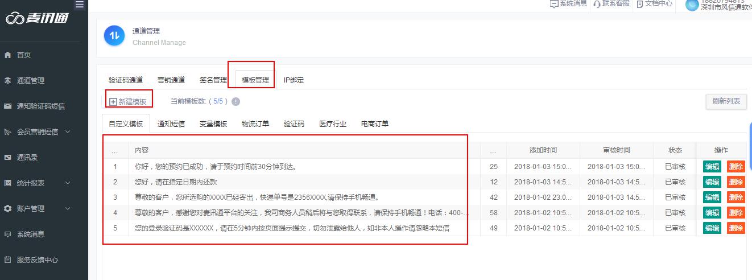Click the home icon beside 首页
The width and height of the screenshot is (752, 280).
coord(8,55)
